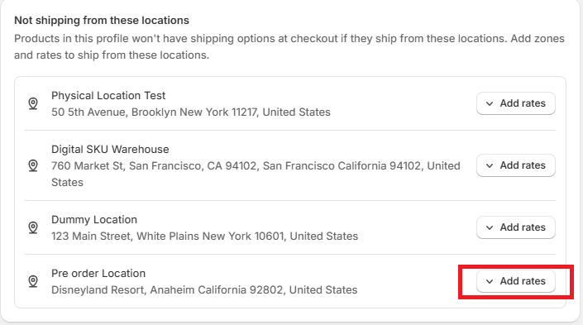Click location pin icon beside Pre order Location
Screen dimensions: 583x325
coord(33,281)
